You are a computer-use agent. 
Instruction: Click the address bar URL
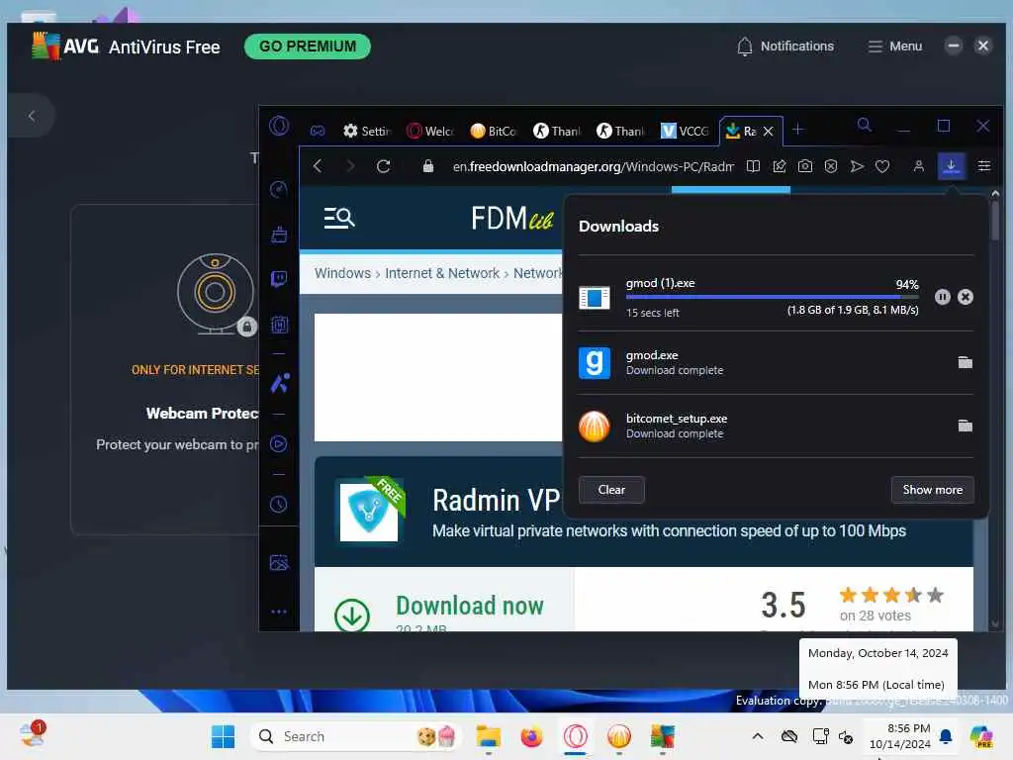[593, 166]
